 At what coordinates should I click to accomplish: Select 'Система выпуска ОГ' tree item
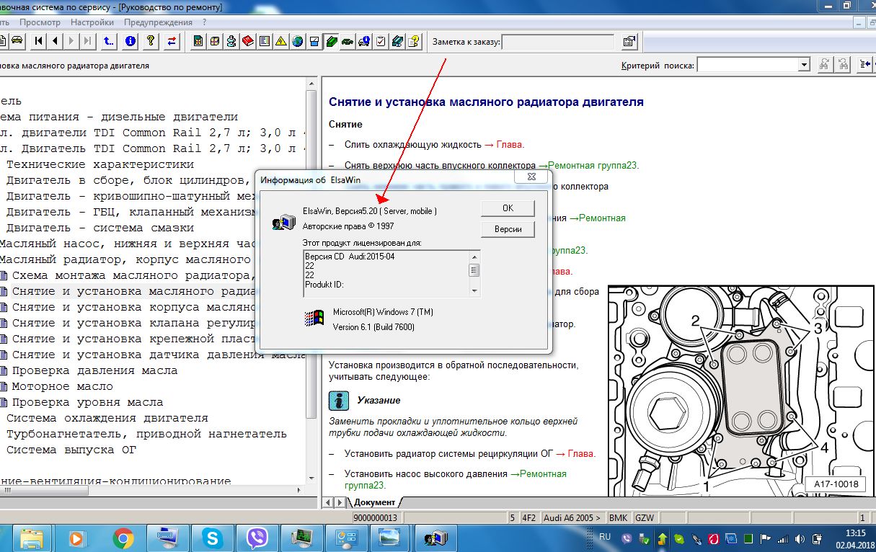tap(71, 450)
